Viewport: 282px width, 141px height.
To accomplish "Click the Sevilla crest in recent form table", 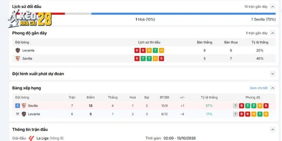I will pos(18,59).
